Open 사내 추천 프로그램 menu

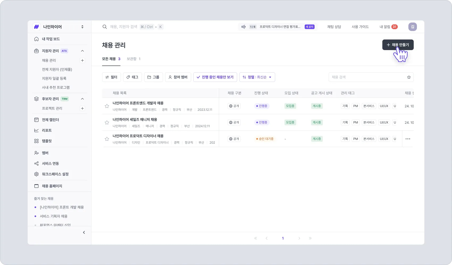56,87
